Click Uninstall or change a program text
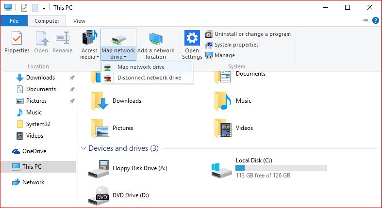The image size is (382, 208). 252,34
